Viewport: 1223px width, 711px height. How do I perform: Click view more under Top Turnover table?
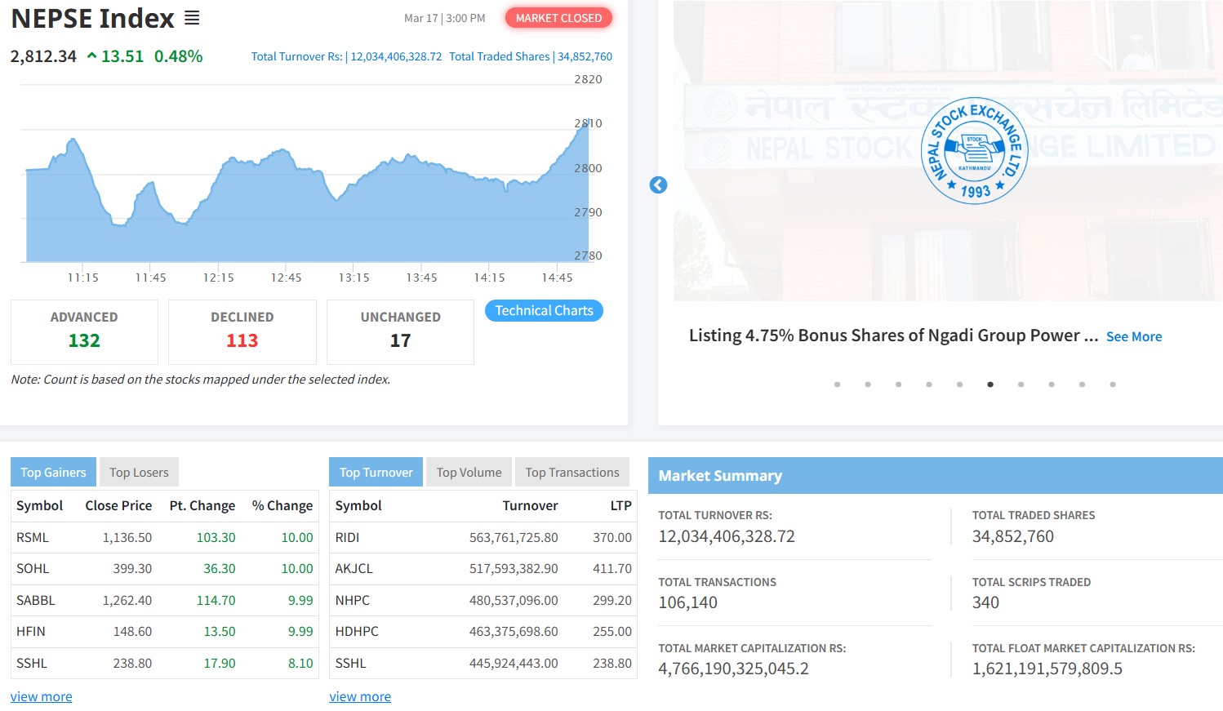(360, 696)
